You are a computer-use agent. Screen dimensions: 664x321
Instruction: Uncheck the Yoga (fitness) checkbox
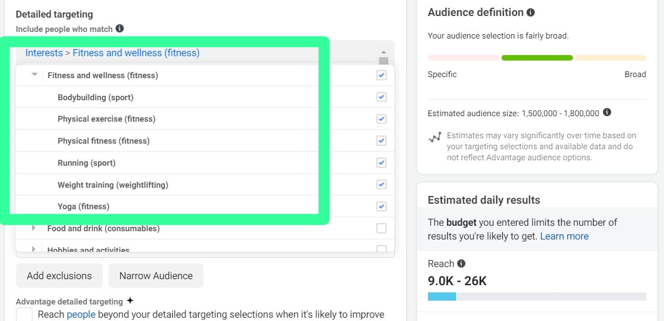pos(381,206)
